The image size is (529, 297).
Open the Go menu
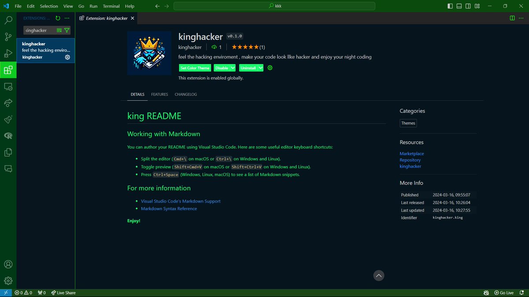pos(81,6)
